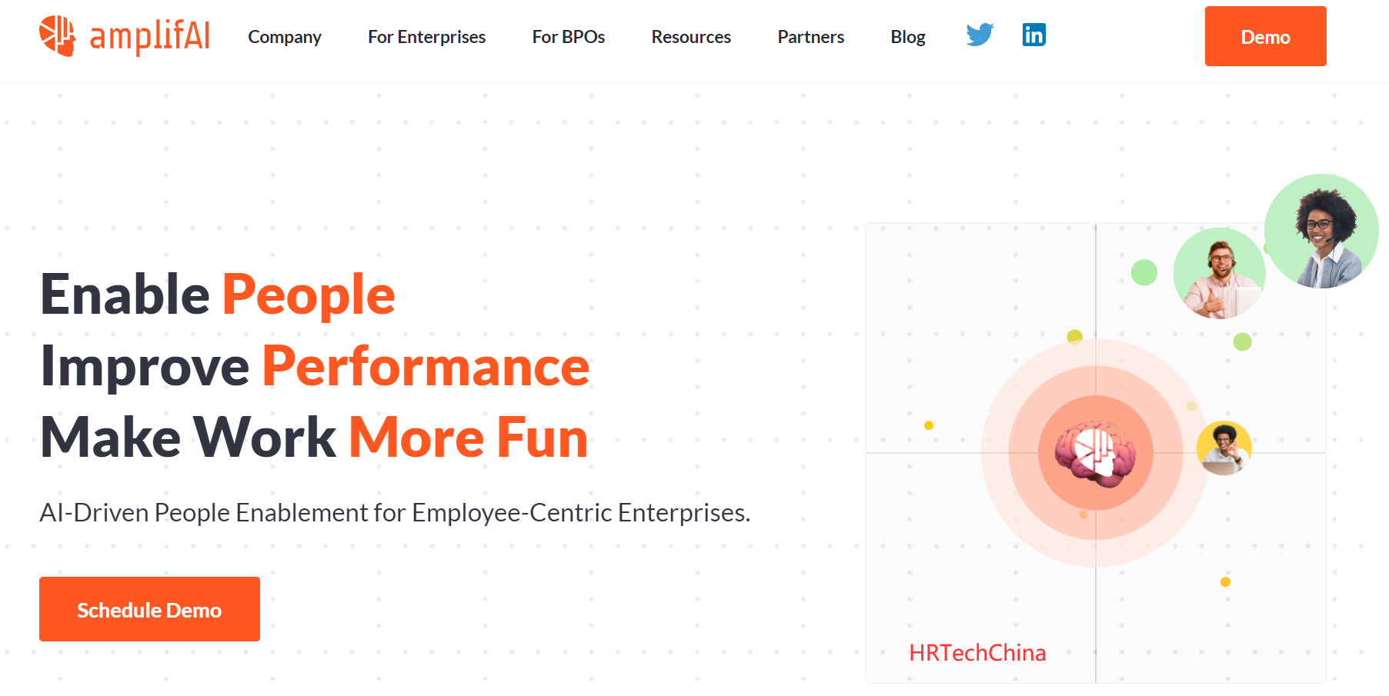This screenshot has width=1389, height=696.
Task: Expand the Resources menu
Action: click(x=691, y=37)
